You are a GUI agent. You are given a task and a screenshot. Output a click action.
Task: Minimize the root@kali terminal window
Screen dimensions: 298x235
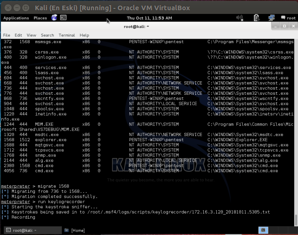tap(275, 26)
